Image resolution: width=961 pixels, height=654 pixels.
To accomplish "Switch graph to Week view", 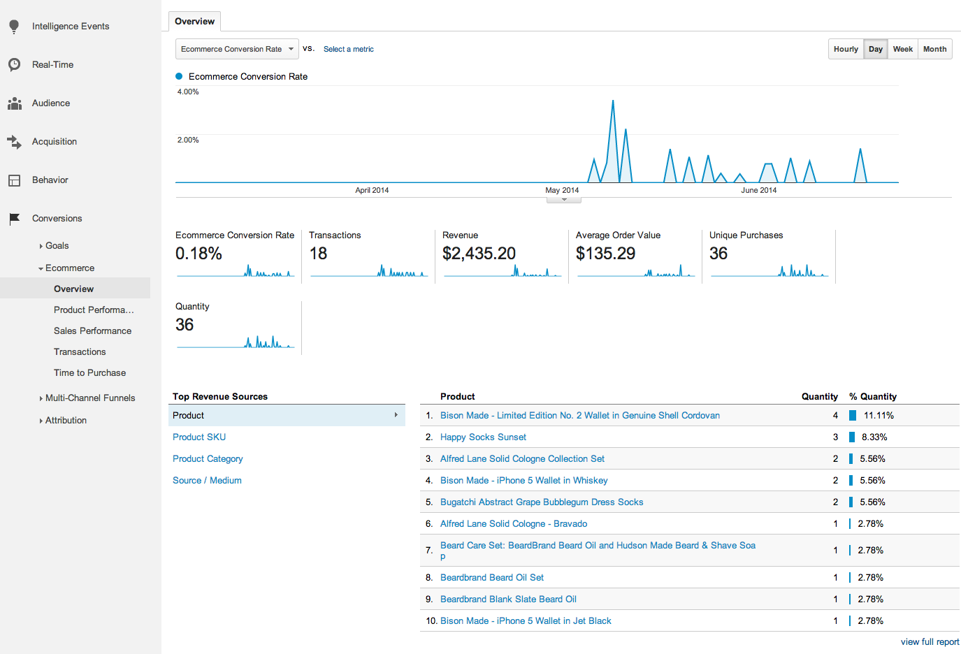I will [903, 49].
